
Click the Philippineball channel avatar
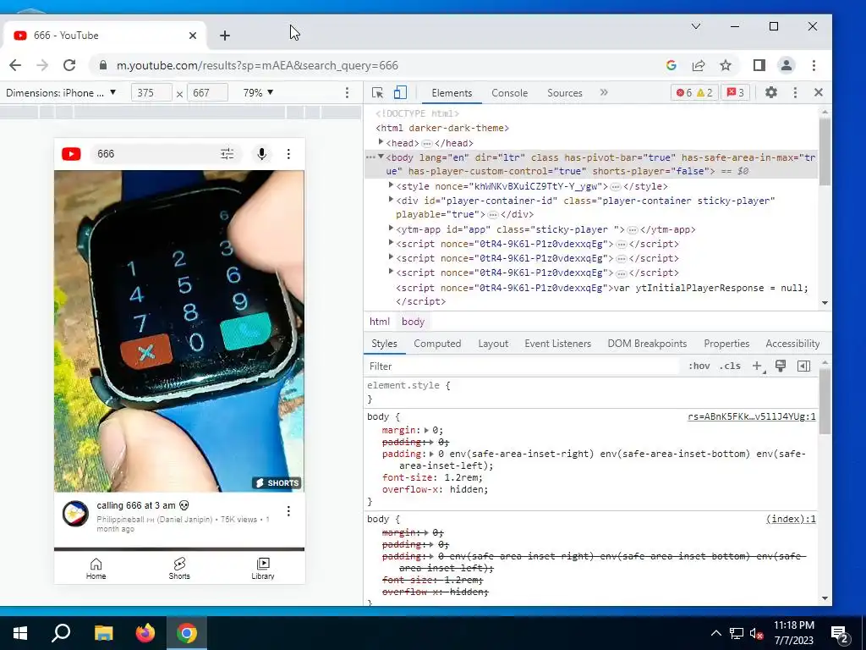(x=75, y=514)
